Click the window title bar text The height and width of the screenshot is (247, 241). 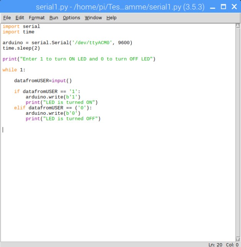point(120,7)
